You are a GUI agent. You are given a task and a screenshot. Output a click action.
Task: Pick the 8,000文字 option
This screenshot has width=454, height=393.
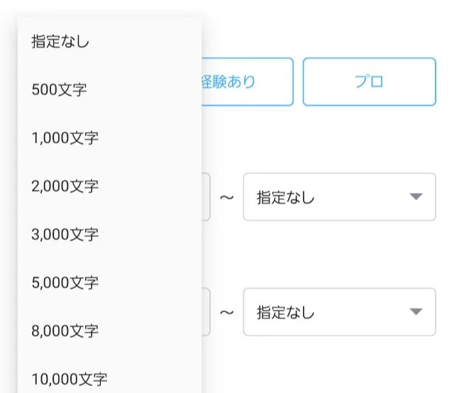65,331
